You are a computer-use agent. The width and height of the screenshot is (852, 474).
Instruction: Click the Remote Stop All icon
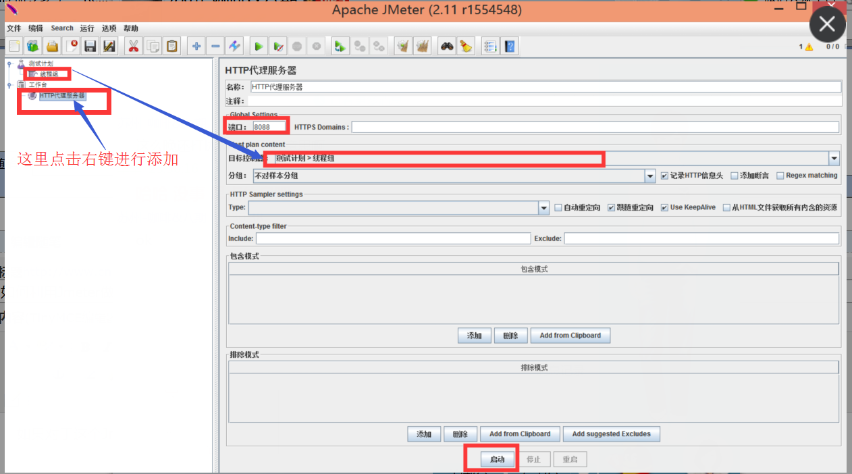coord(360,46)
